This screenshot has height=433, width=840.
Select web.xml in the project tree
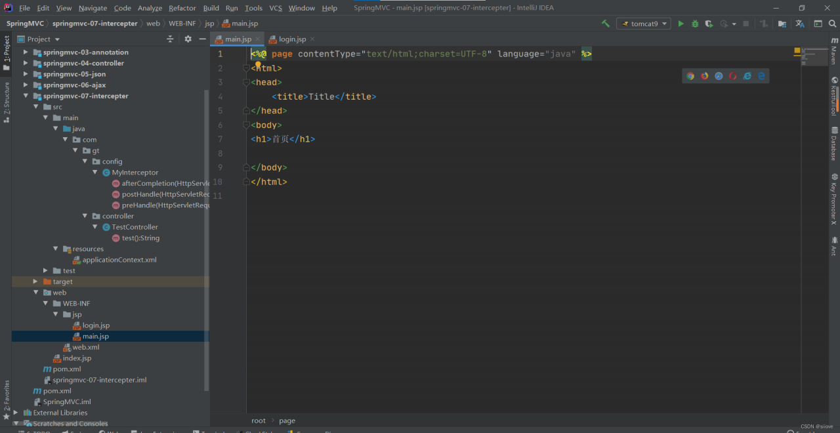(x=86, y=347)
